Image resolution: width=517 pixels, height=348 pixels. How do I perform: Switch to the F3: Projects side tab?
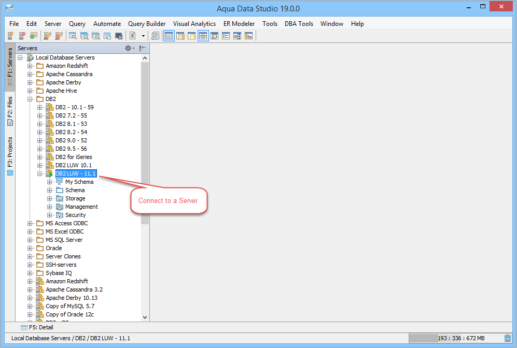tap(10, 156)
